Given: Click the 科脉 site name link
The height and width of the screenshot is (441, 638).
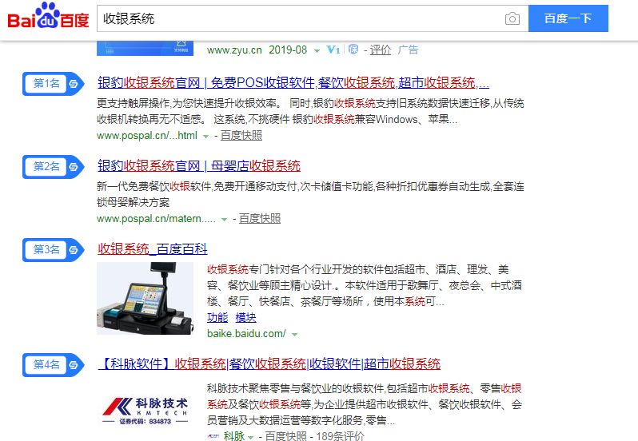Looking at the screenshot, I should [234, 436].
